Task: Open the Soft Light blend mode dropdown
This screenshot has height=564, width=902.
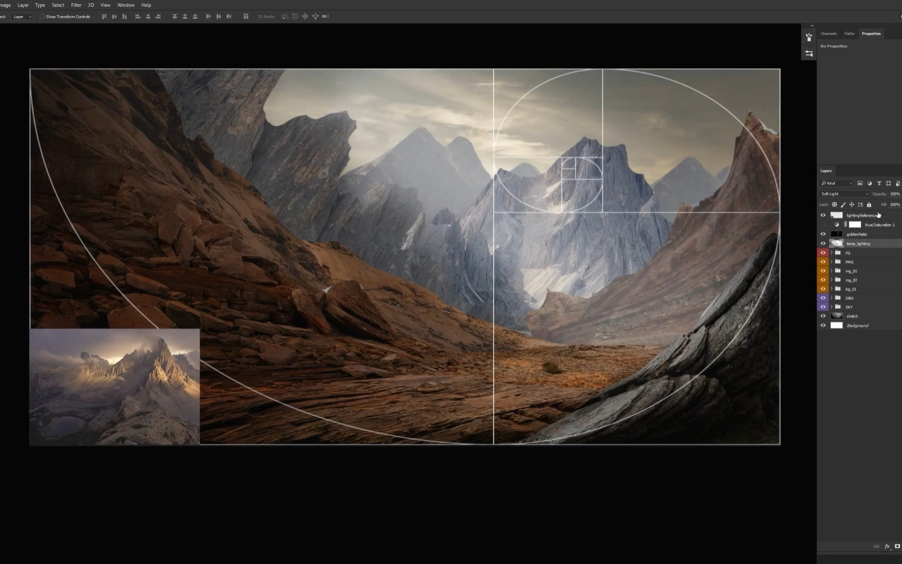Action: (x=843, y=194)
